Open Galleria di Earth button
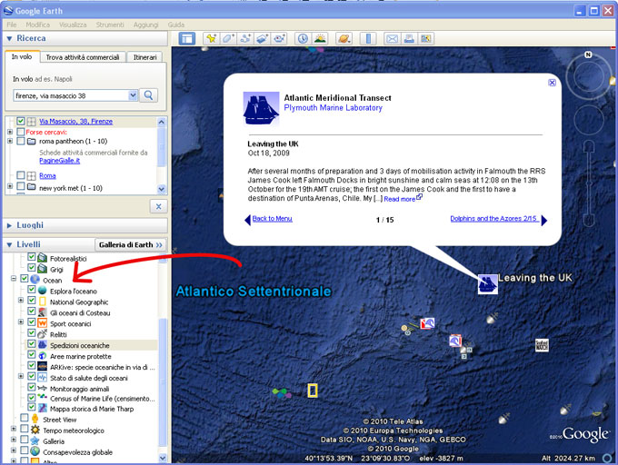This screenshot has width=618, height=465. [131, 245]
